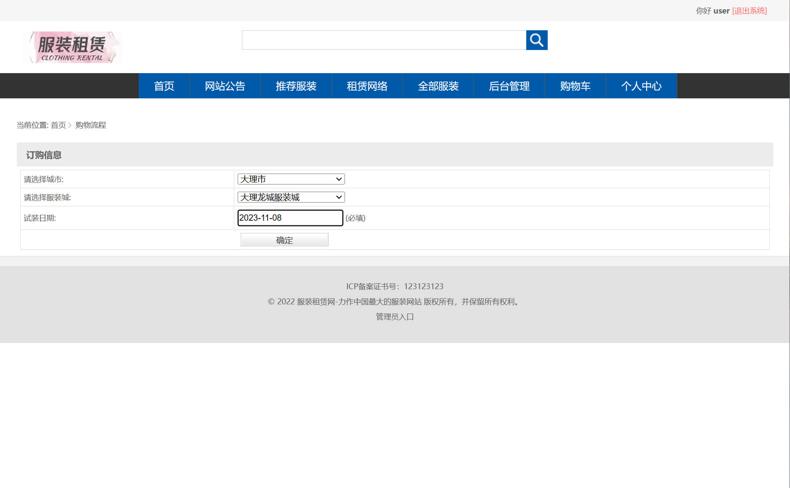The width and height of the screenshot is (790, 488).
Task: Click the 确定 confirm button
Action: point(284,240)
